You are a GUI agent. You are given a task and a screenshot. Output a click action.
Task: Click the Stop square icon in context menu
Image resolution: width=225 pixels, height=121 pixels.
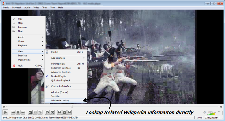14,23
